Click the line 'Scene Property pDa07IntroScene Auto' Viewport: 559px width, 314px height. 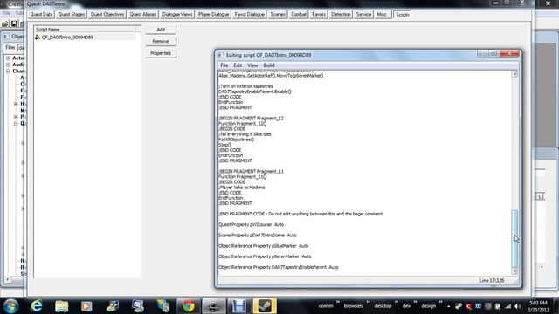[258, 235]
